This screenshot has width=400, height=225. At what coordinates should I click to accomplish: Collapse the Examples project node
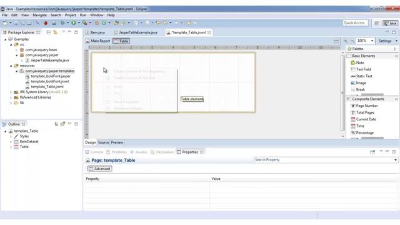6,39
